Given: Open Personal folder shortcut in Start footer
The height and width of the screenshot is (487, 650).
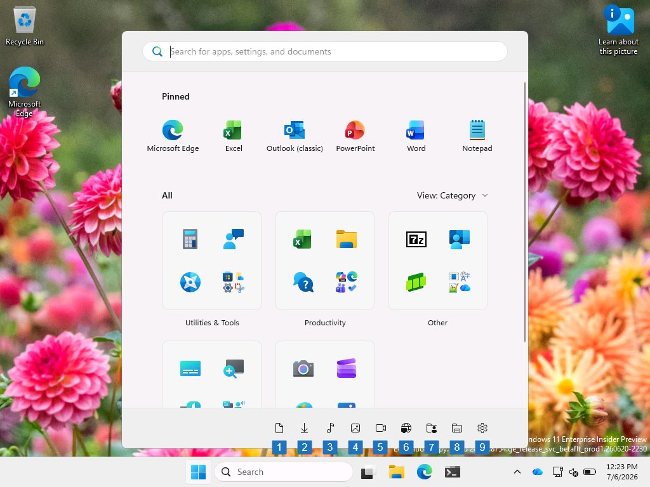Looking at the screenshot, I should 432,428.
